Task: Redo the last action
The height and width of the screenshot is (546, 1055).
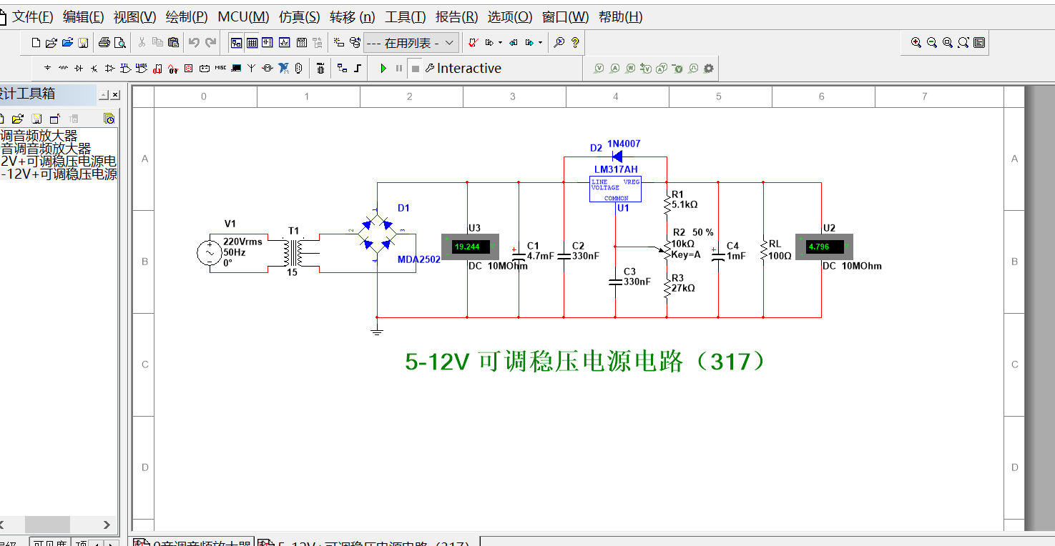Action: click(x=210, y=43)
